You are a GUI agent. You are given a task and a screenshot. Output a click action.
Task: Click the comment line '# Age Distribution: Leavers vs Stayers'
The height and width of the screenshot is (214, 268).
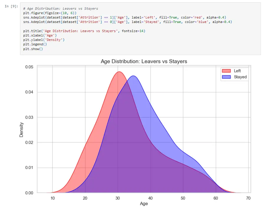(61, 9)
